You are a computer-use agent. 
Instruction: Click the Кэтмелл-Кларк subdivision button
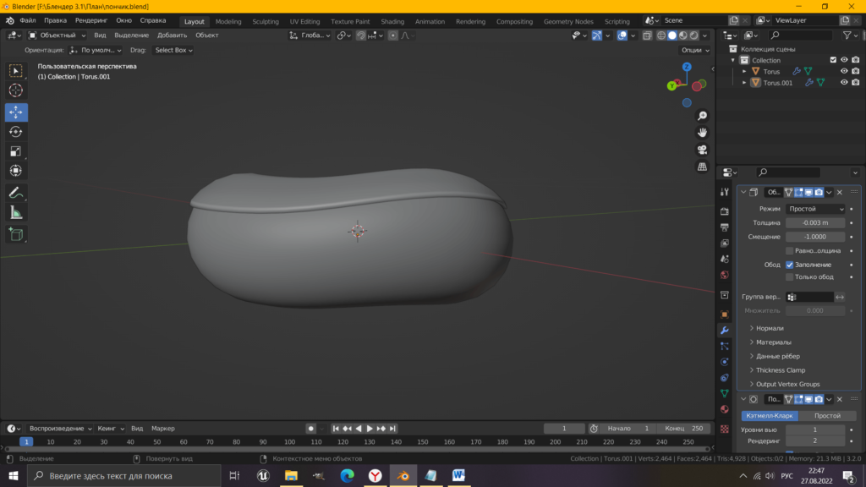click(770, 416)
